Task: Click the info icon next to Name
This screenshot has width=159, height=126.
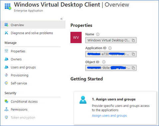Action: pyautogui.click(x=98, y=34)
